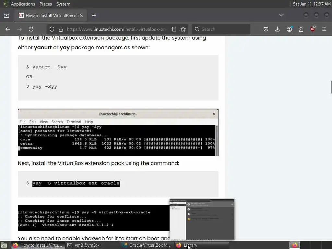Switch to Oracle VirtualBox Manager taskbar window
Viewport: 332px width, 249px height.
(147, 245)
